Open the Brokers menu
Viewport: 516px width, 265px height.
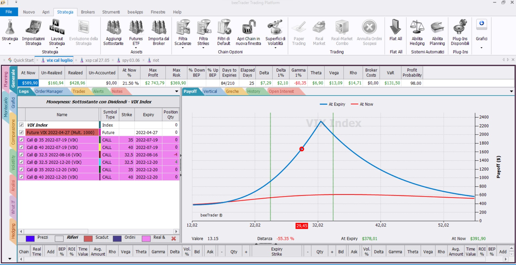pos(88,12)
